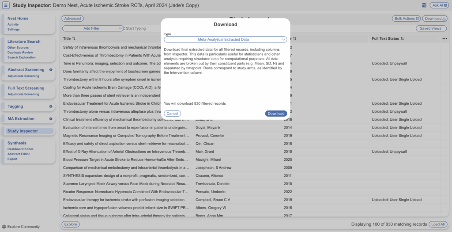
Task: Confirm with the blue Download button
Action: [276, 114]
